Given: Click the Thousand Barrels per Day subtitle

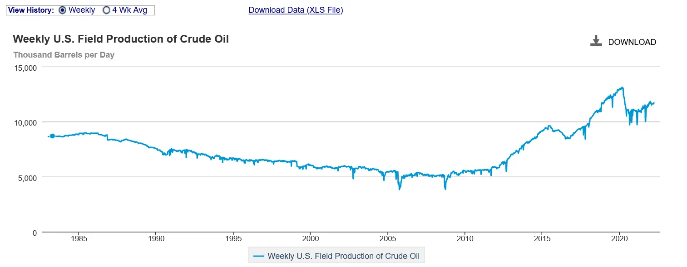Looking at the screenshot, I should click(x=64, y=55).
